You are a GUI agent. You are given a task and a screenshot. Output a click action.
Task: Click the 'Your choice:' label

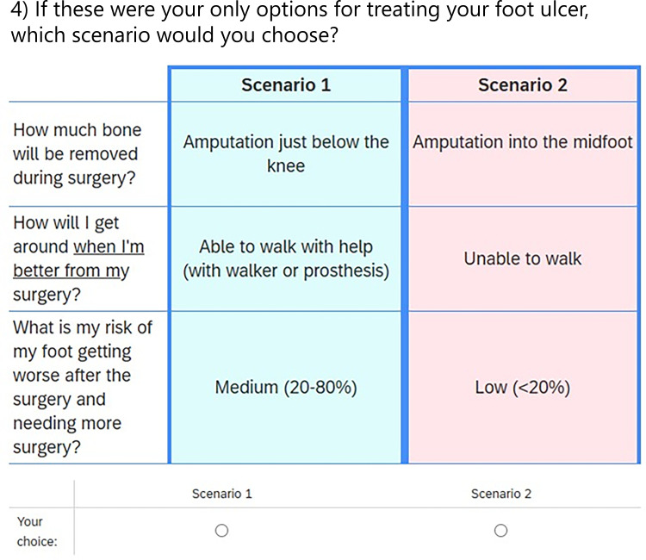[x=36, y=532]
